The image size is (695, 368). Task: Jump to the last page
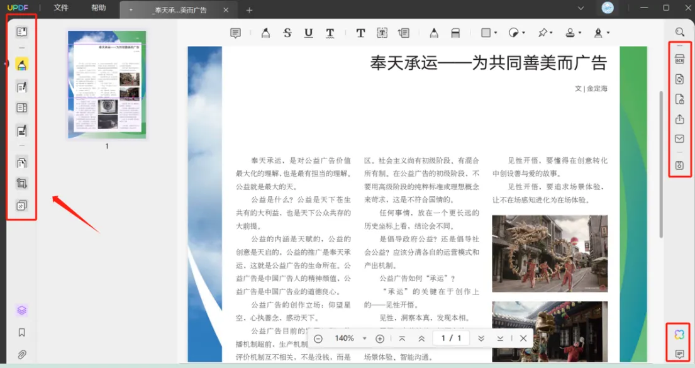tap(500, 338)
